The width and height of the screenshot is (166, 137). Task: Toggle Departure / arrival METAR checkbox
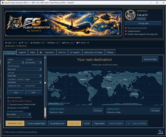coord(8,108)
